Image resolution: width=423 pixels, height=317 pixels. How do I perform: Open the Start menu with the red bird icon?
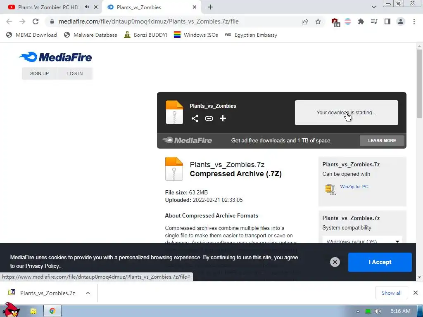tap(11, 310)
